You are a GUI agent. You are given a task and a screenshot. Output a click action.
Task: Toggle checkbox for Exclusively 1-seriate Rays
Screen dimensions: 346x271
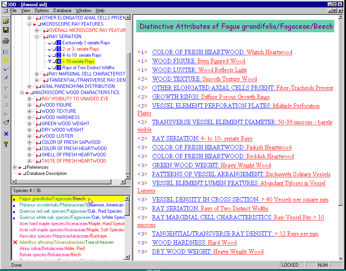54,43
